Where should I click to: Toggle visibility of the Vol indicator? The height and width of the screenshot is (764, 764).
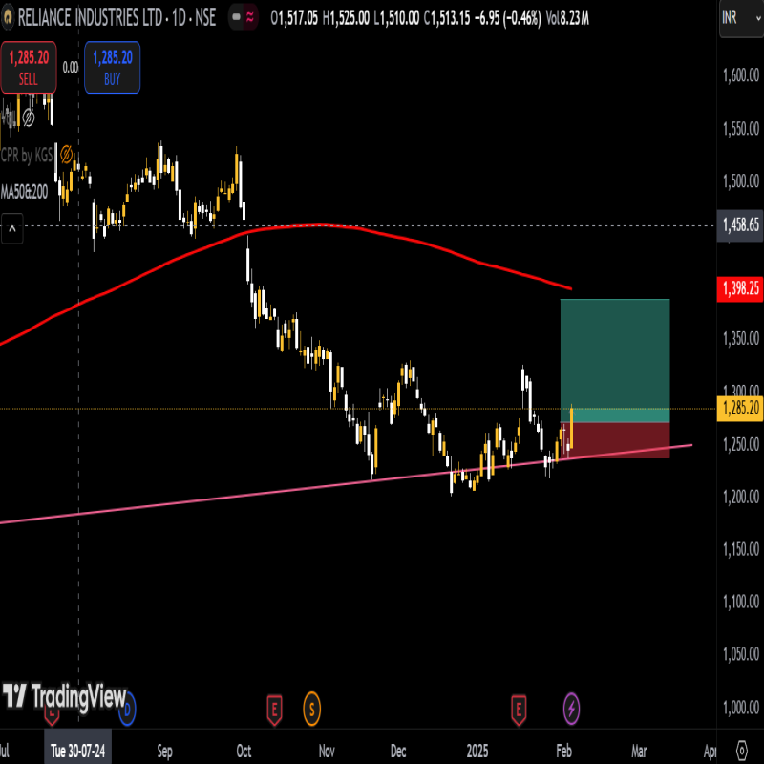(29, 117)
